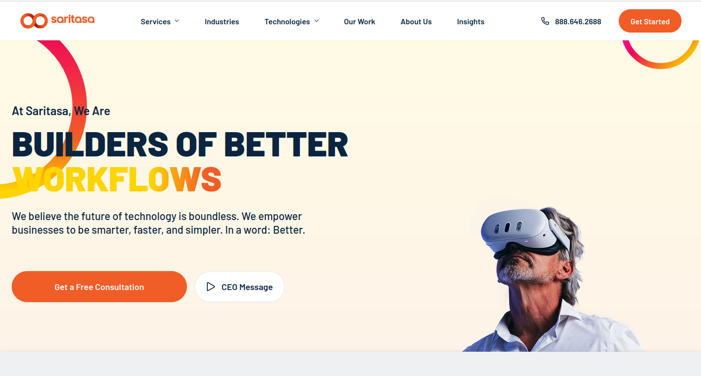Click the BUILDERS OF BETTER headline text

click(x=180, y=144)
